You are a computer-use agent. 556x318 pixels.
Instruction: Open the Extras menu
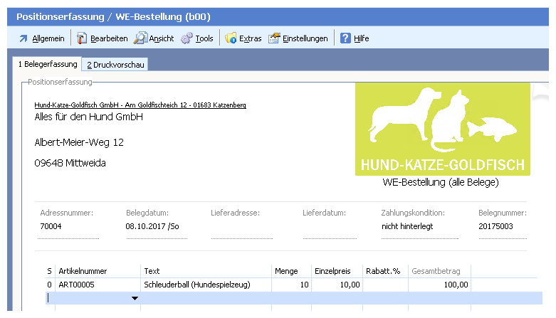click(250, 38)
